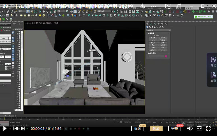Mute the video volume
Screen dimensions: 217x136
coord(190,128)
